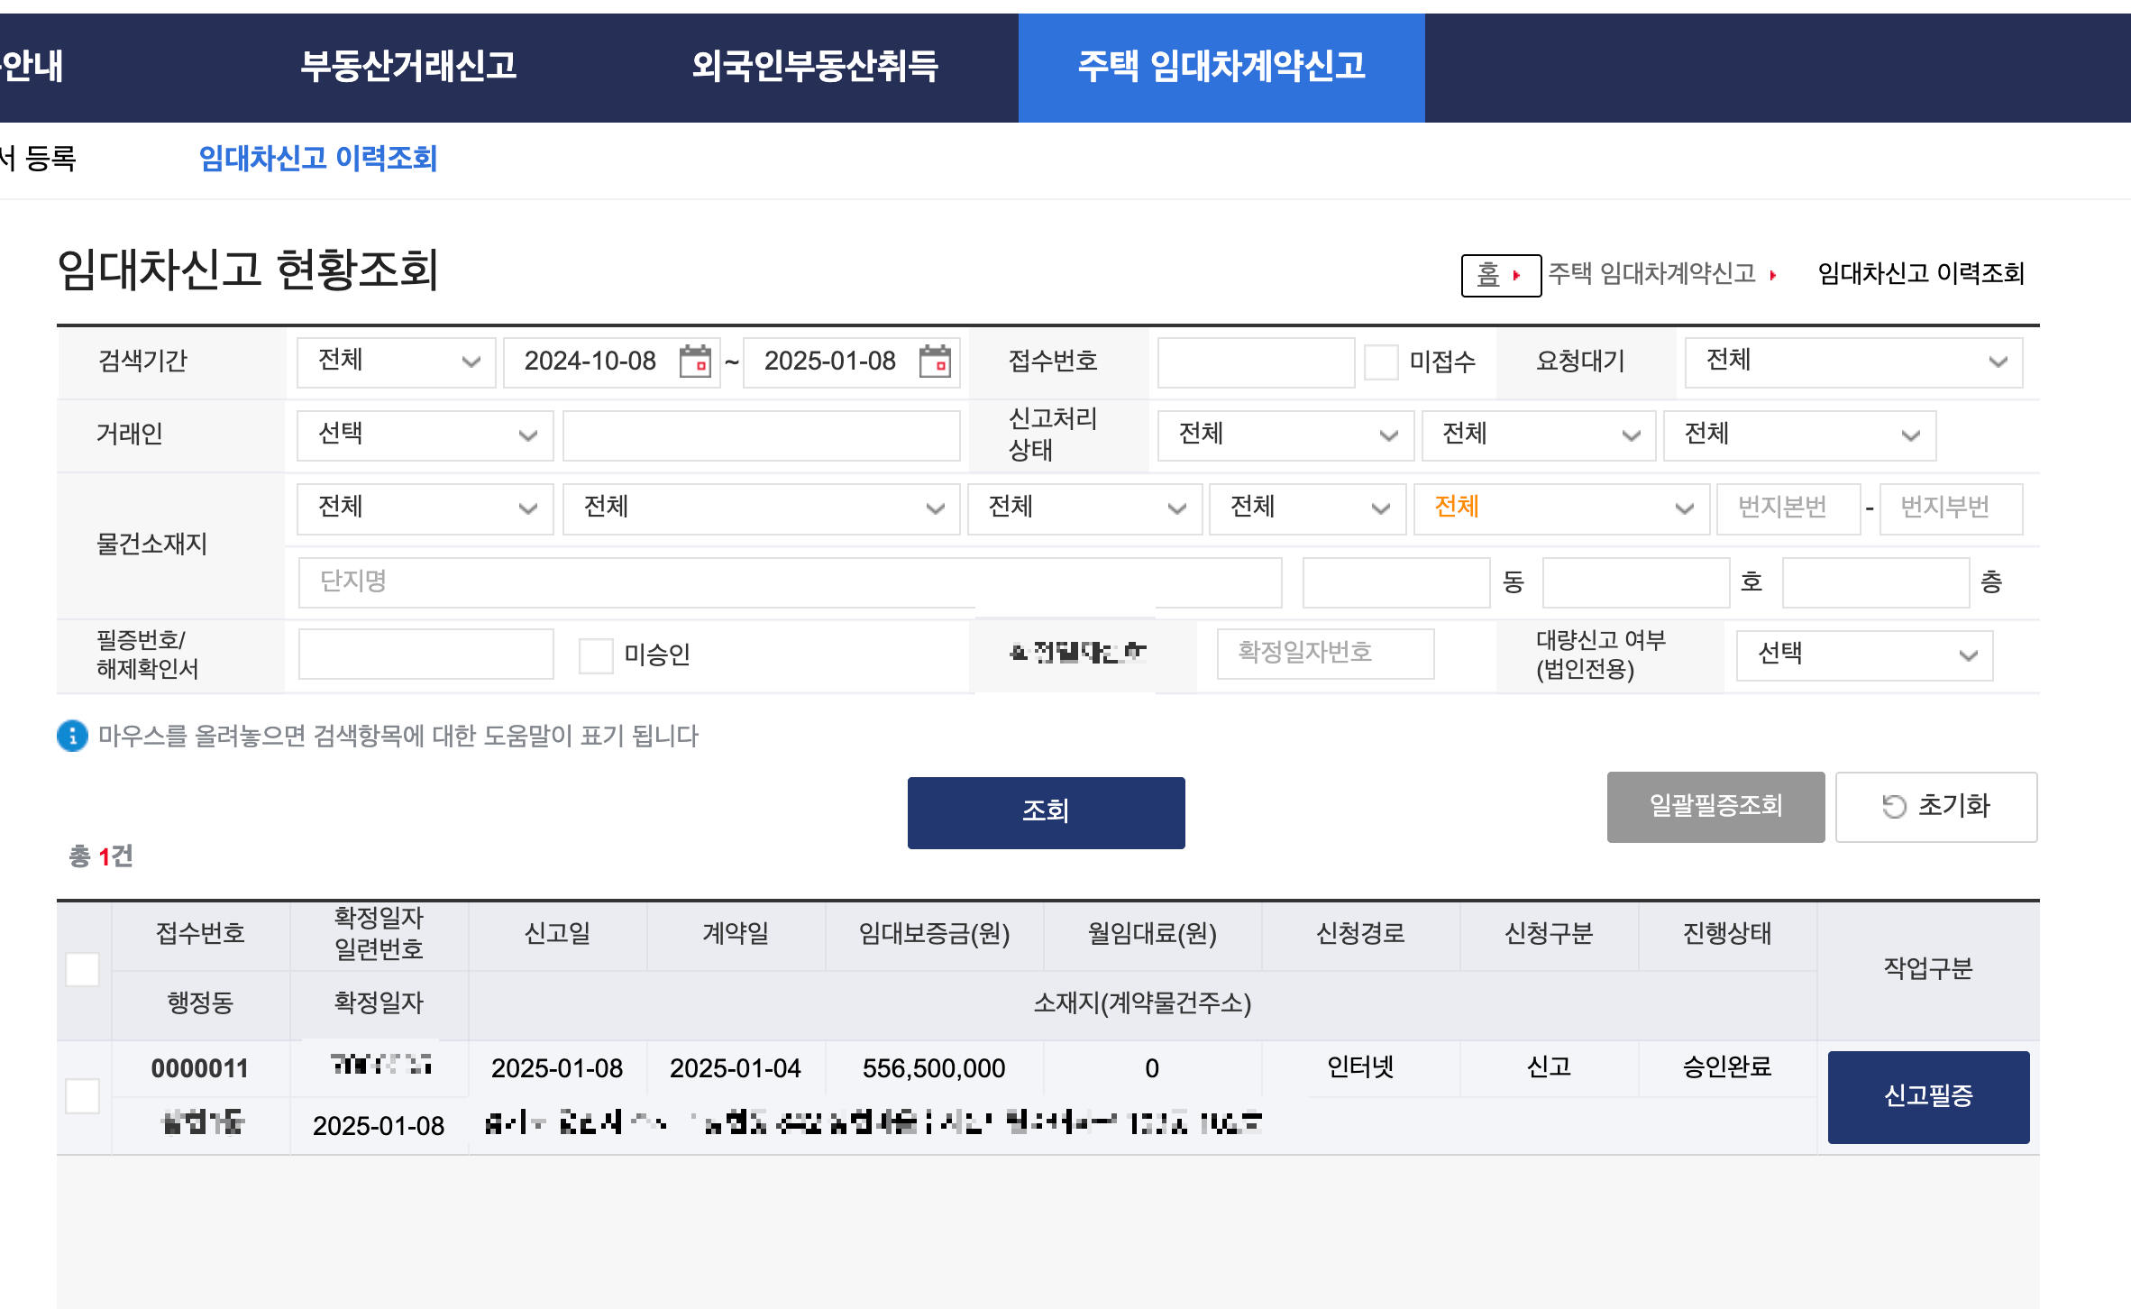
Task: Click the 초기화 reset icon
Action: pos(1894,806)
